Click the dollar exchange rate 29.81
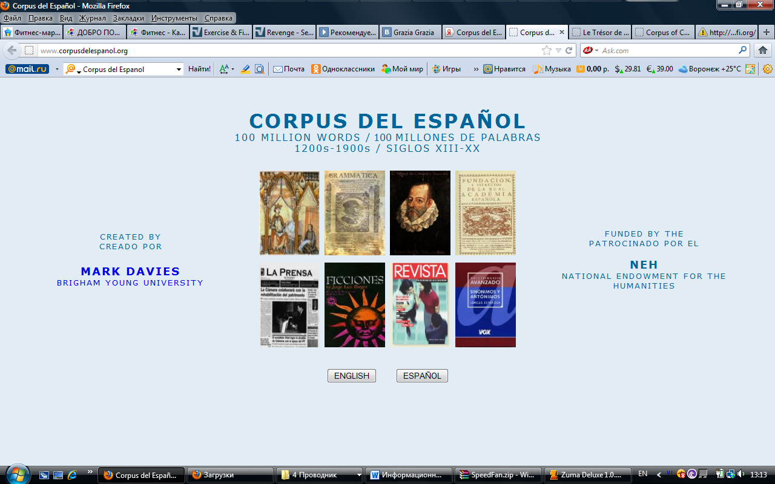The width and height of the screenshot is (775, 484). pos(627,69)
